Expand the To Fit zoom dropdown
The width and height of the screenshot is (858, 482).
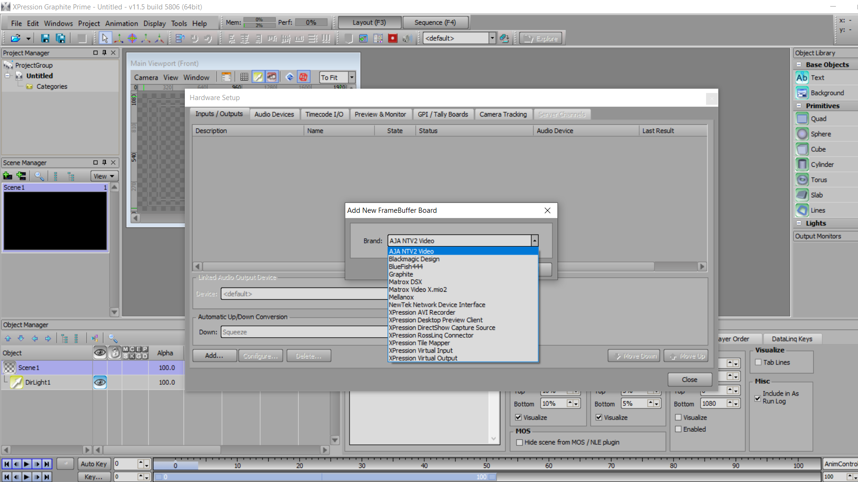tap(351, 78)
